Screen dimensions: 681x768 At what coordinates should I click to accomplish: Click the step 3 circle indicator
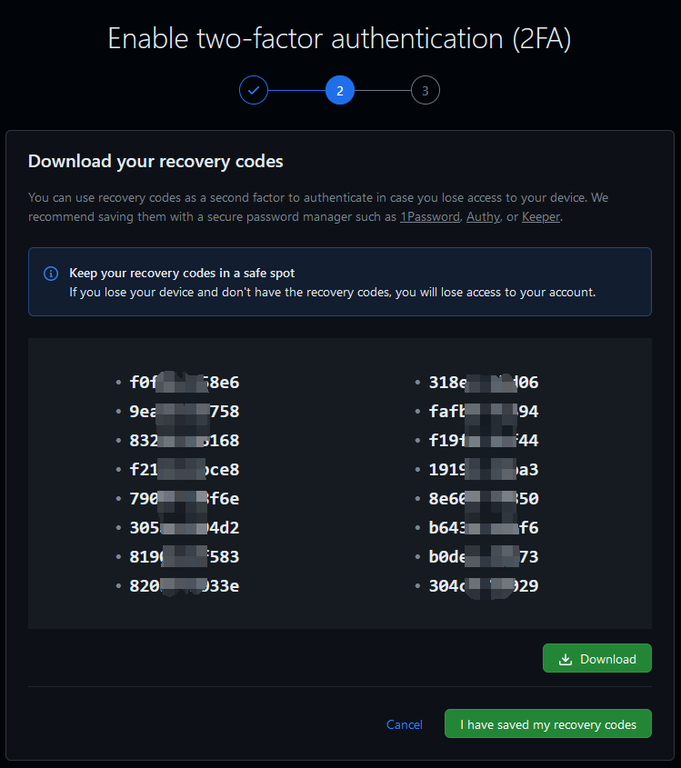tap(426, 90)
